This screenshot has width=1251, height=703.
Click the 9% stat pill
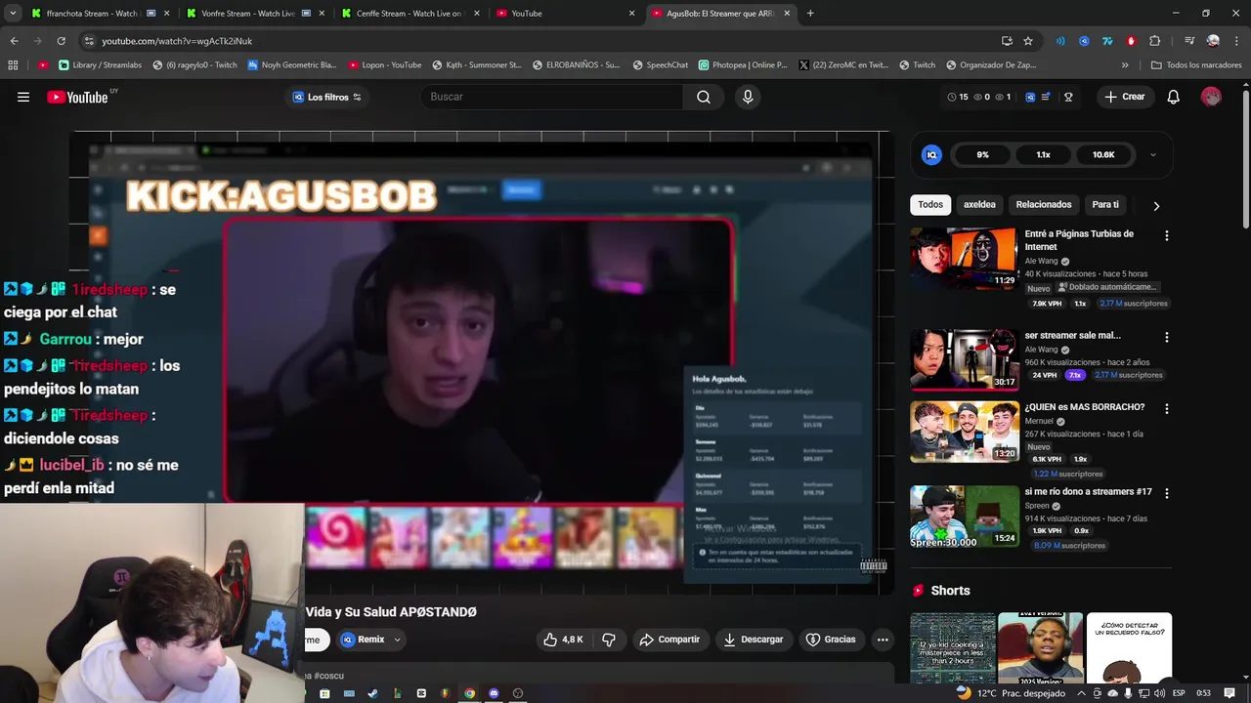coord(982,154)
